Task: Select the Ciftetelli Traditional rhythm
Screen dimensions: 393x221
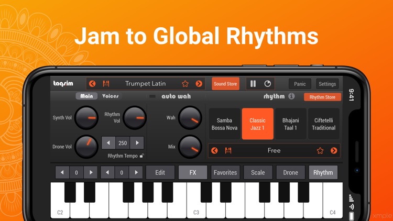Action: click(x=324, y=124)
